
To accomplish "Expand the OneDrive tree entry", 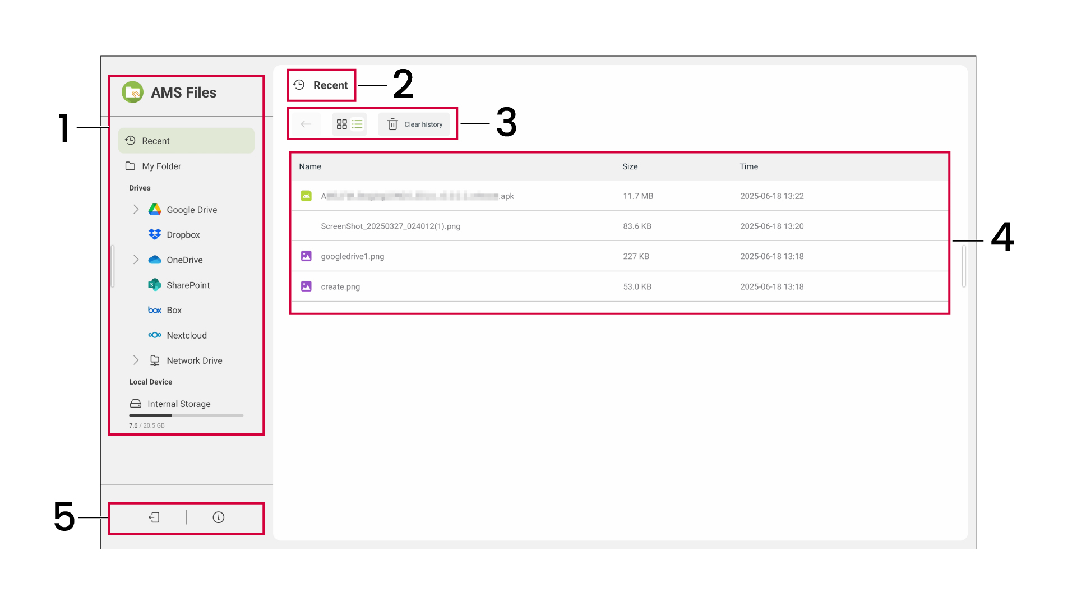I will click(x=136, y=259).
